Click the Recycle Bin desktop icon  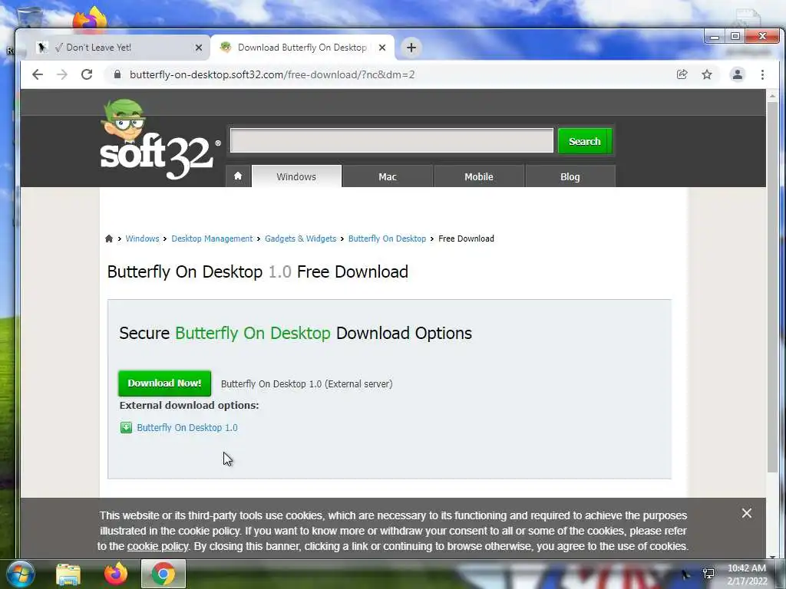[x=30, y=18]
